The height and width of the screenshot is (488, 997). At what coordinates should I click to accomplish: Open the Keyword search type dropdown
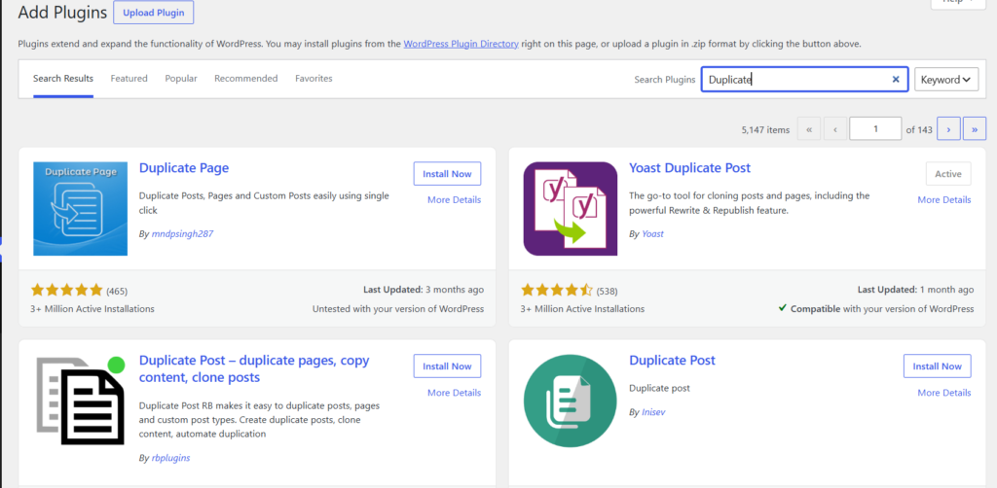coord(946,80)
